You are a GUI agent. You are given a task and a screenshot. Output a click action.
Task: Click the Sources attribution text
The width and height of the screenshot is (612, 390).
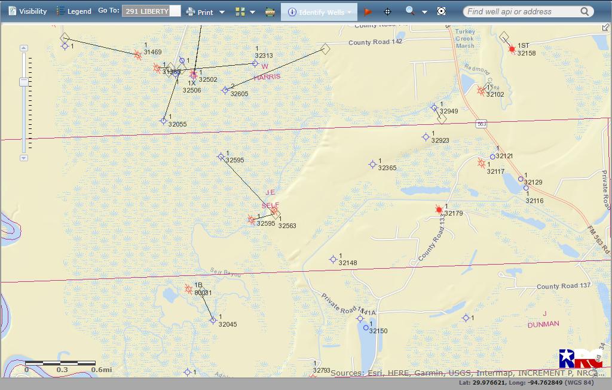467,373
